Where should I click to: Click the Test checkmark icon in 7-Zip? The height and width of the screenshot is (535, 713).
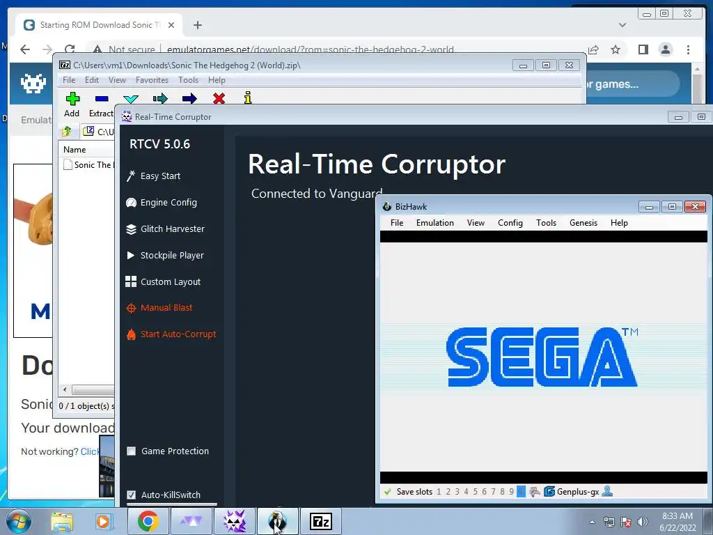point(131,99)
